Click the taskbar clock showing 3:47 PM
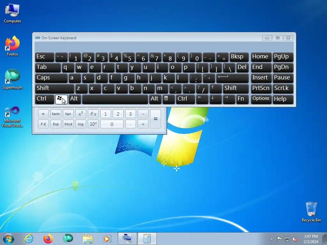 [x=311, y=239]
